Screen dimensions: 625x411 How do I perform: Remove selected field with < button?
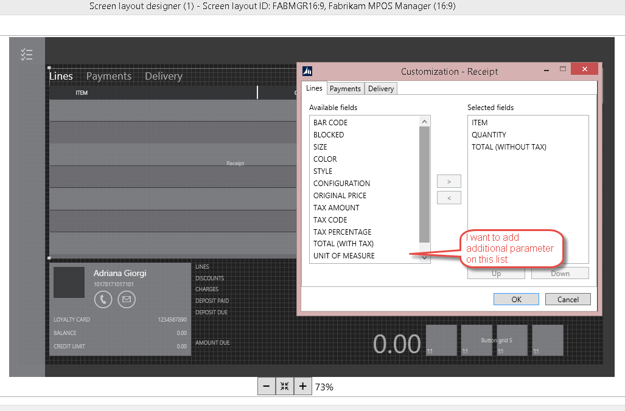(449, 198)
